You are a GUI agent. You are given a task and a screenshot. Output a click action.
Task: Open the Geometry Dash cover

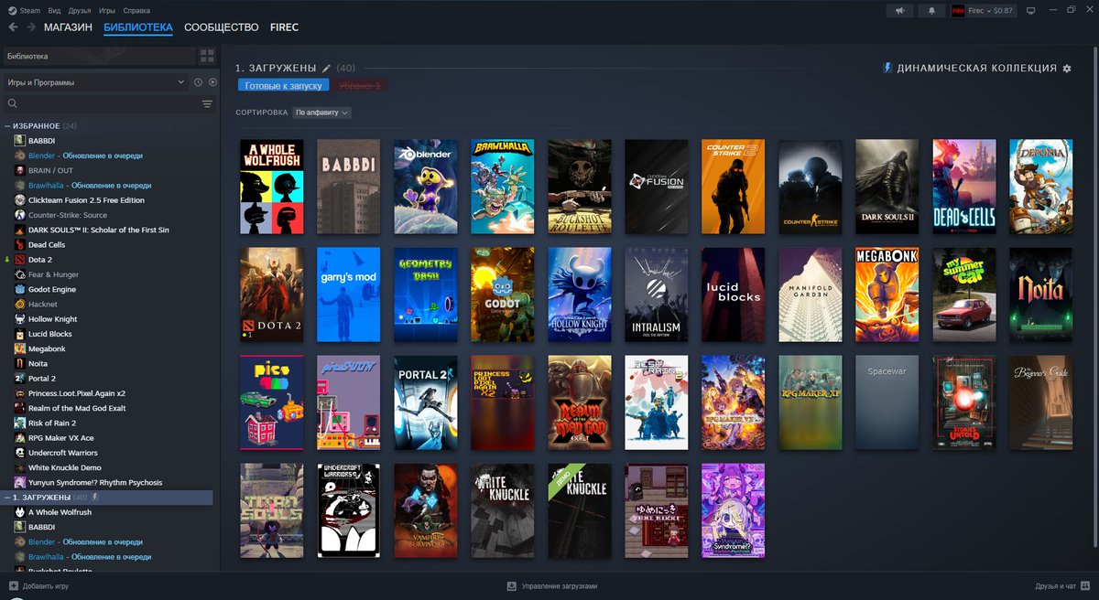pos(426,295)
